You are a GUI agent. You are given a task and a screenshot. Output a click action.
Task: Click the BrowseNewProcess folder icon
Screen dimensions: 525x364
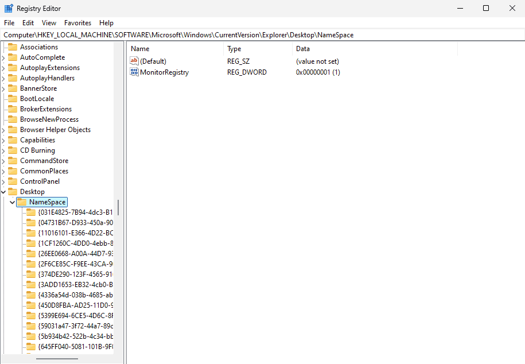[13, 119]
